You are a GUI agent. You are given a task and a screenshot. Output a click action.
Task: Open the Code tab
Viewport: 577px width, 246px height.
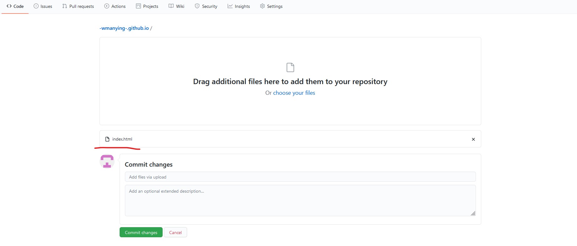pos(15,6)
